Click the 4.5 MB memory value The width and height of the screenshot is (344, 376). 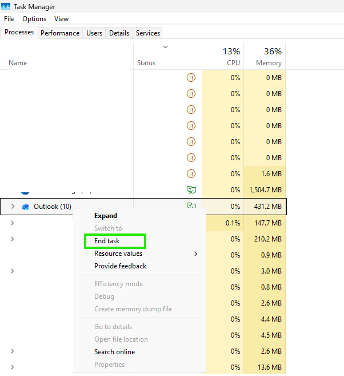pyautogui.click(x=271, y=335)
